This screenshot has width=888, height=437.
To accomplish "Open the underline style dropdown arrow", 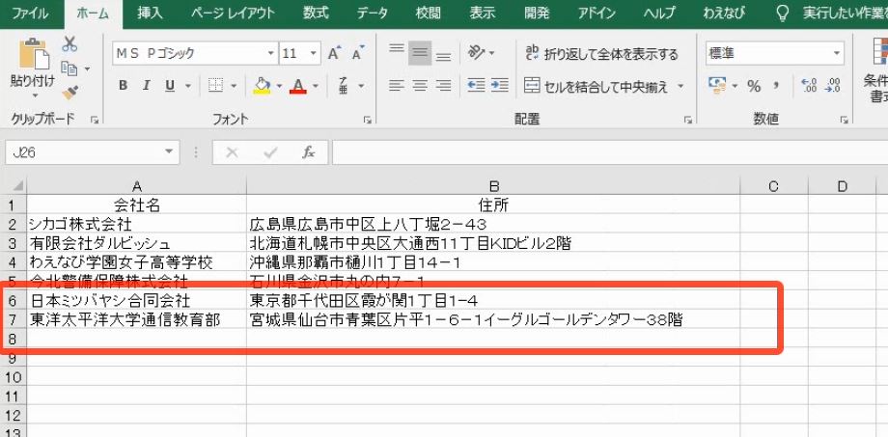I will (187, 86).
